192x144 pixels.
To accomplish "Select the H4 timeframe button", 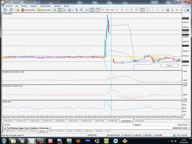I will [x=122, y=10].
